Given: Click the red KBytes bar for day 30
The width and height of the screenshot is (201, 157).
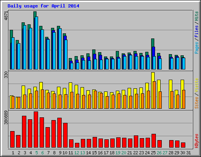Looking at the screenshot, I should pyautogui.click(x=183, y=145).
